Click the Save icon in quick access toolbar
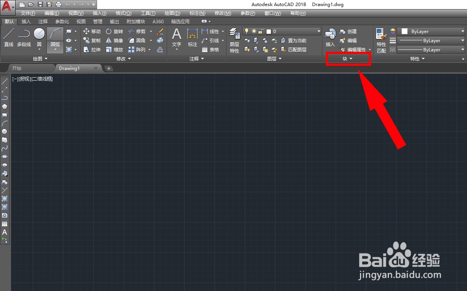Viewport: 467px width, 291px height. (x=40, y=5)
